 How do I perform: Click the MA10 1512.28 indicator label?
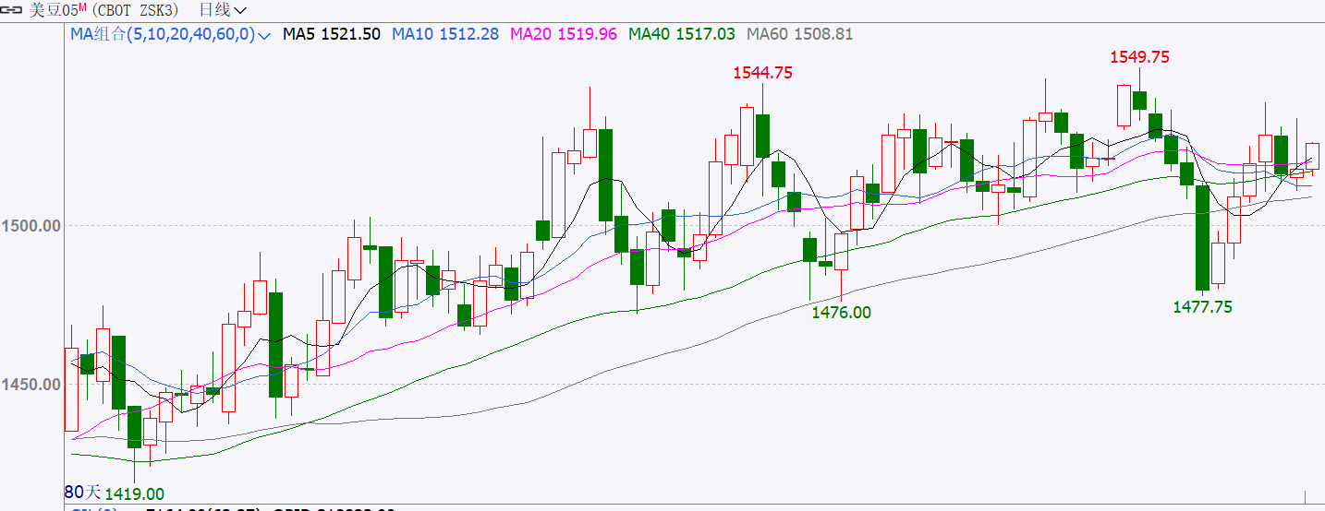[x=445, y=34]
